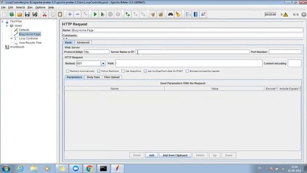The image size is (307, 173).
Task: Open the File menu
Action: click(x=3, y=7)
